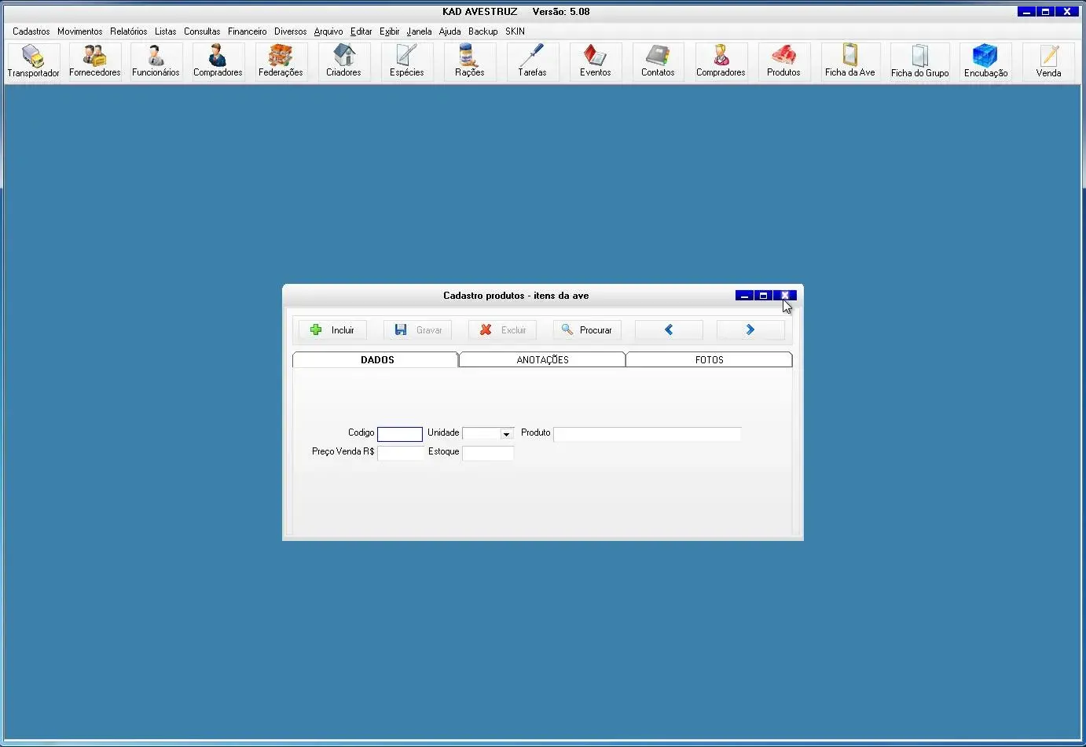
Task: Switch to the ANOTAÇÕES tab
Action: pyautogui.click(x=542, y=360)
